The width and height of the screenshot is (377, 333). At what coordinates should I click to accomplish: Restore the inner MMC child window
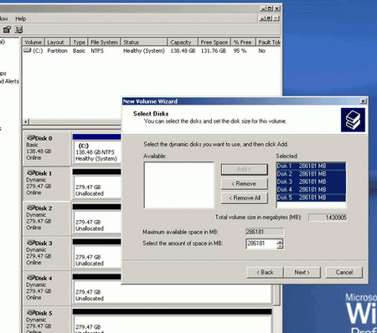268,18
